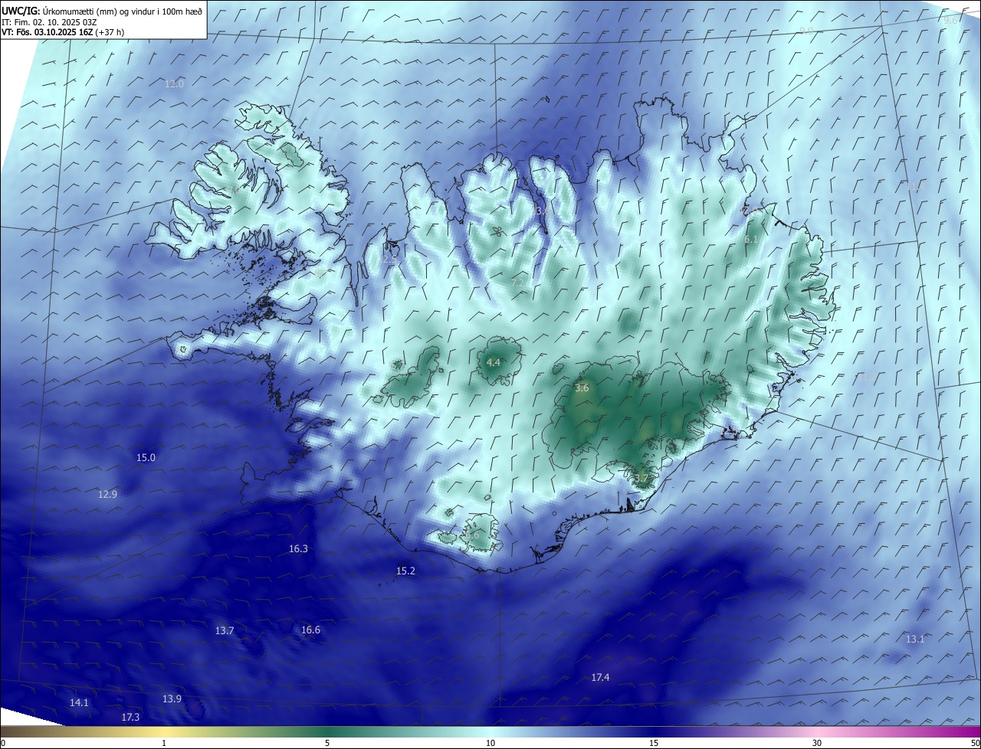The width and height of the screenshot is (981, 749).
Task: Click the value label 15.2 near the south coast
Action: click(x=405, y=571)
